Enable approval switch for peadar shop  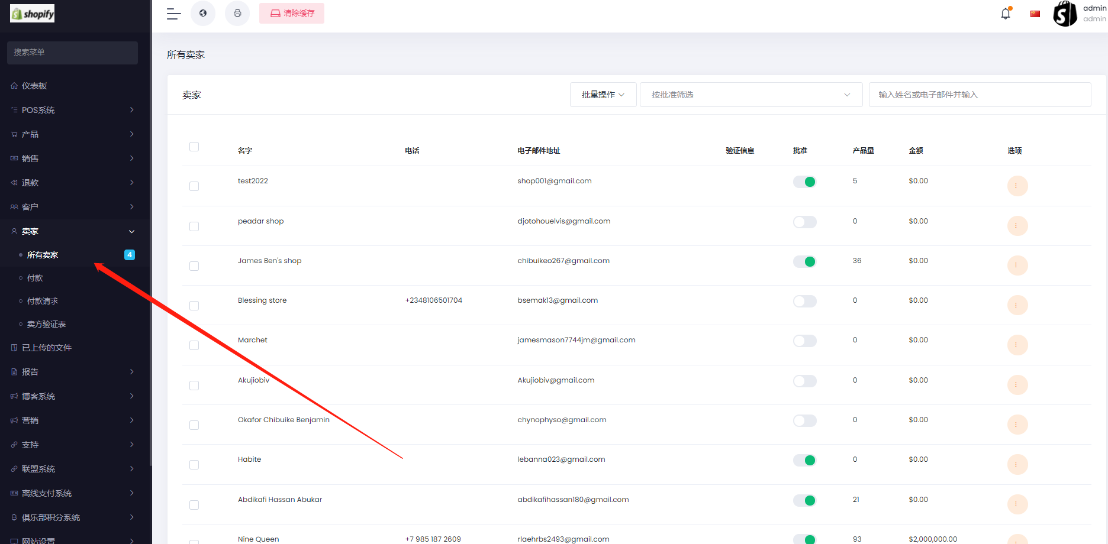[805, 222]
